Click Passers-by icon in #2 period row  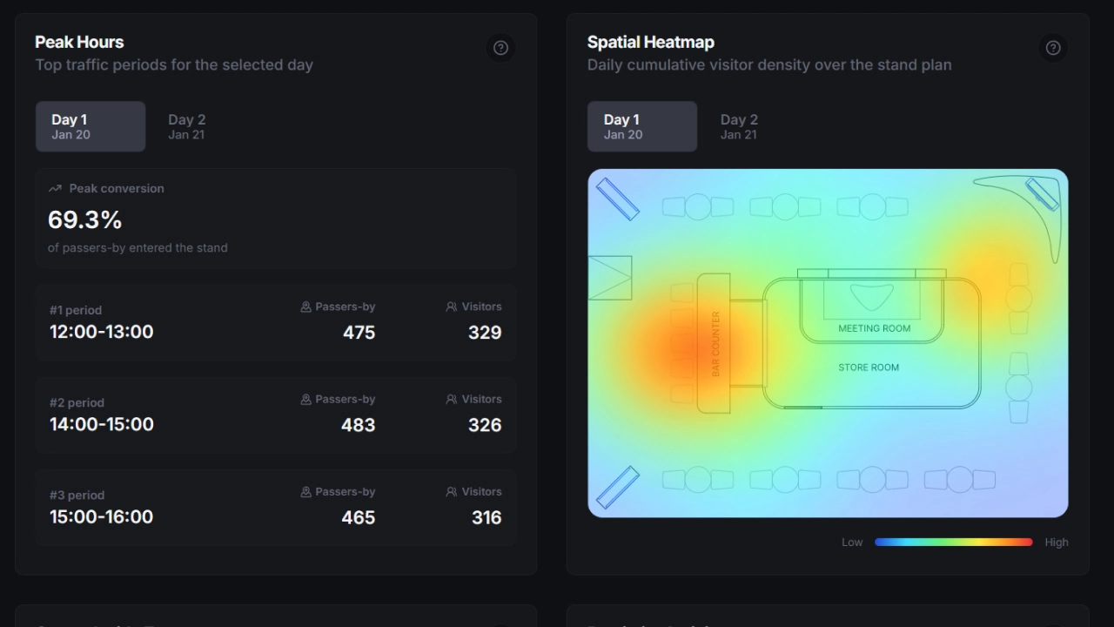(305, 399)
